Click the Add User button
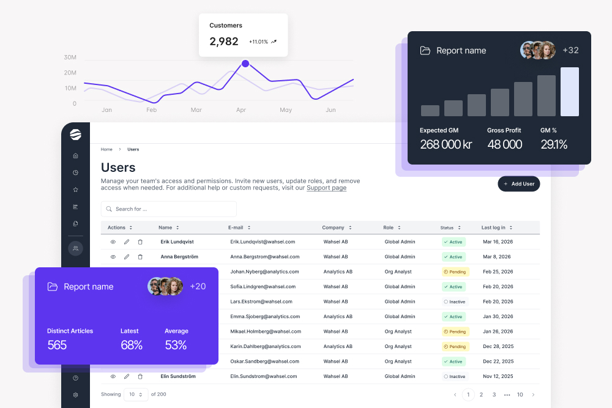612x408 pixels. pyautogui.click(x=518, y=184)
